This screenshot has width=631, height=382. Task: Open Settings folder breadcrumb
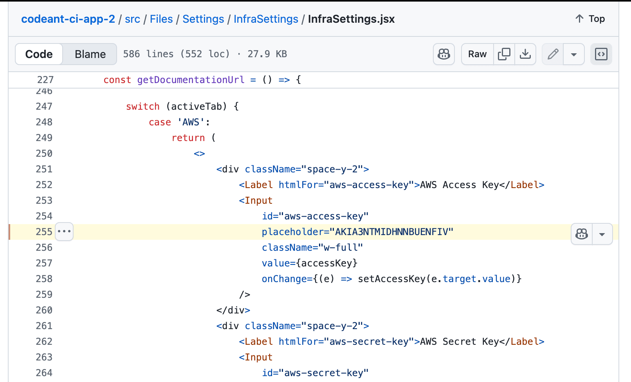click(203, 19)
